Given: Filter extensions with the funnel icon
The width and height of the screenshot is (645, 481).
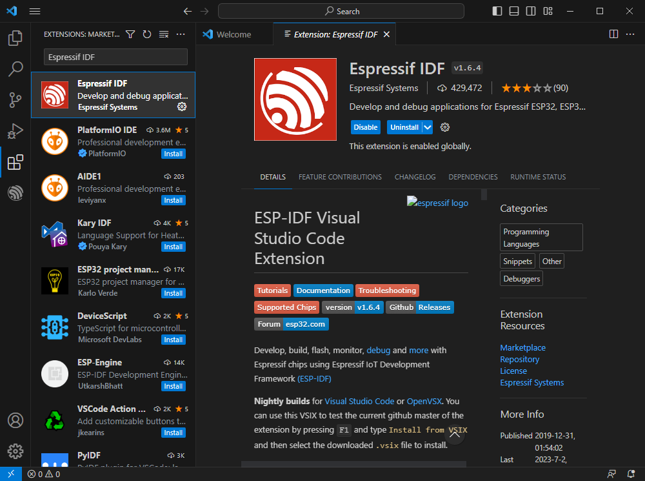Looking at the screenshot, I should pyautogui.click(x=130, y=34).
